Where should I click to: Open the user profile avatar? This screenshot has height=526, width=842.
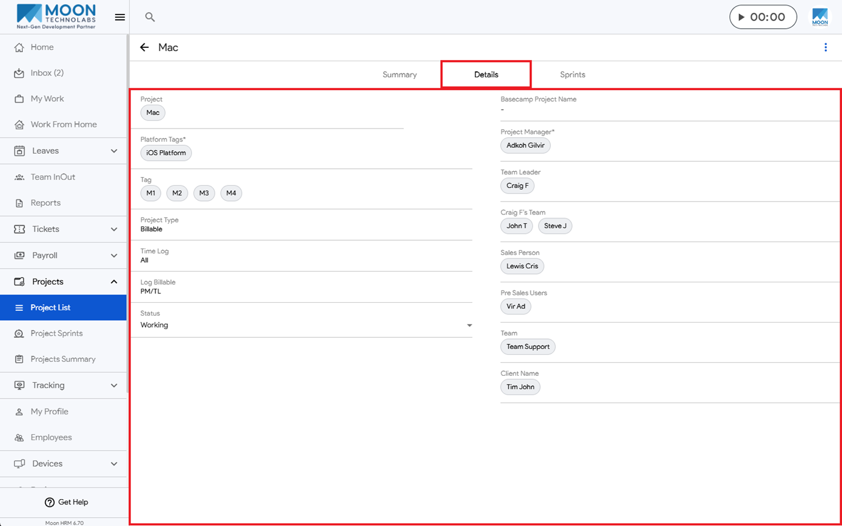coord(820,17)
